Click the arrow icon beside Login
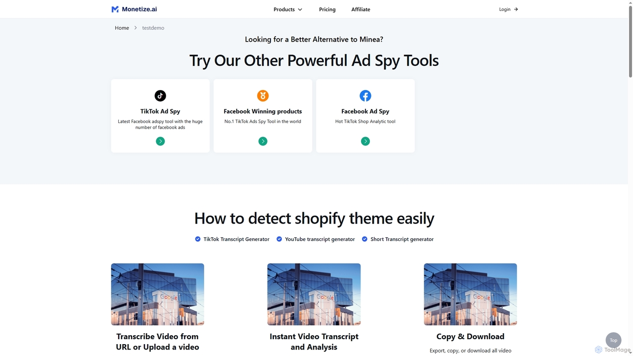 click(x=516, y=9)
